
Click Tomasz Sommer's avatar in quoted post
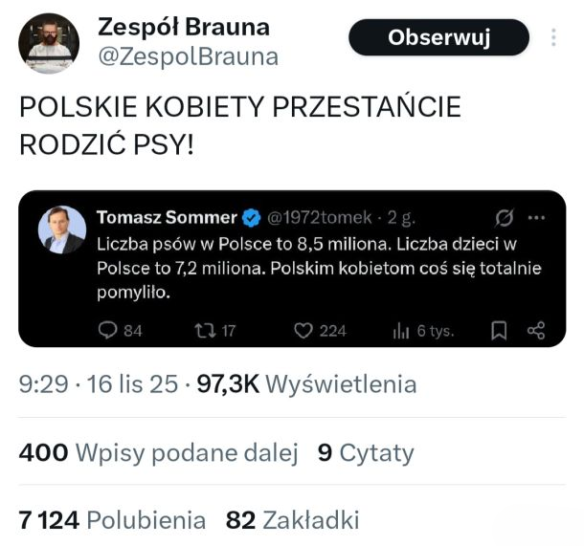[x=61, y=229]
